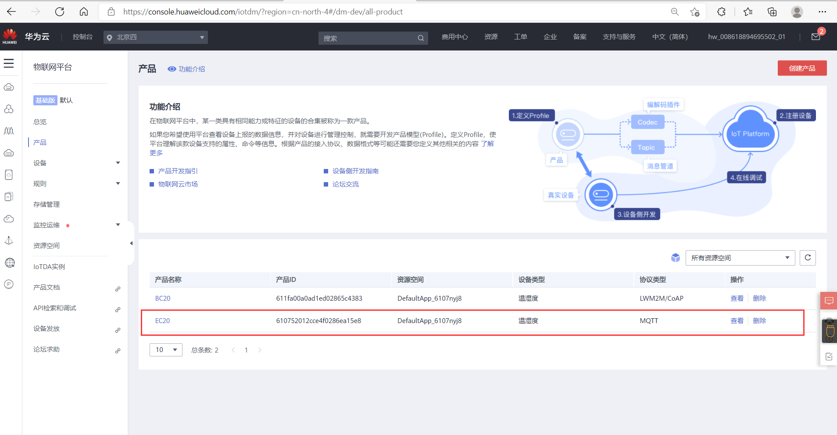Open 设备发放 in the sidebar

tap(46, 328)
